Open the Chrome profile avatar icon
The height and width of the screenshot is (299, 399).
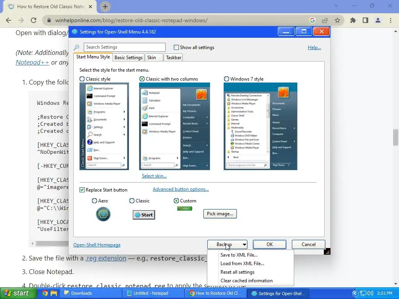pyautogui.click(x=378, y=20)
